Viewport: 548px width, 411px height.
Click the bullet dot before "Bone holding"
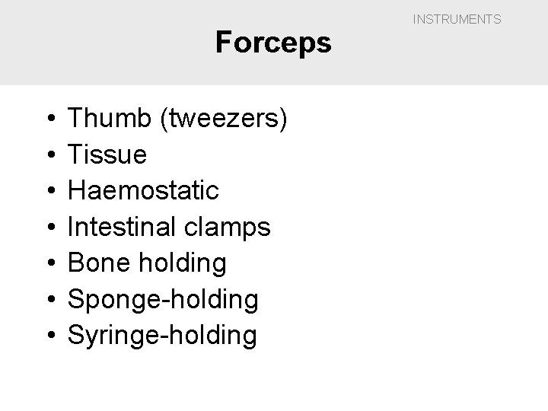[49, 263]
